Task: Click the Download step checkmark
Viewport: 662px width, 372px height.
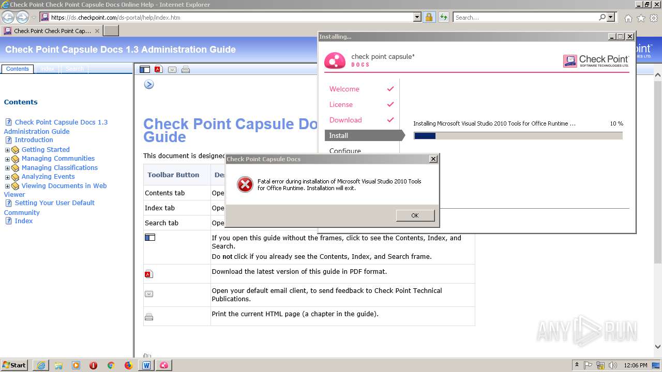Action: tap(390, 120)
